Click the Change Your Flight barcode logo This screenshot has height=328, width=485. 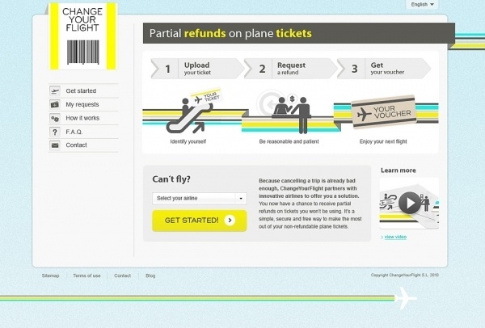click(83, 36)
